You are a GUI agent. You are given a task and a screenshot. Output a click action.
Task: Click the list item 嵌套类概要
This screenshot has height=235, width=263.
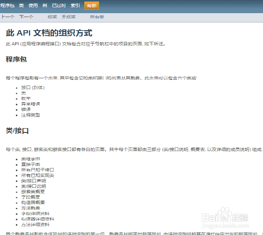coord(33,192)
